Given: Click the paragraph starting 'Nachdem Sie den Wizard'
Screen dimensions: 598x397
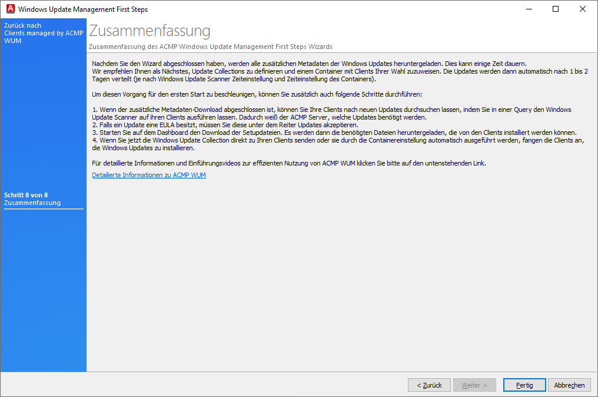Looking at the screenshot, I should [308, 64].
